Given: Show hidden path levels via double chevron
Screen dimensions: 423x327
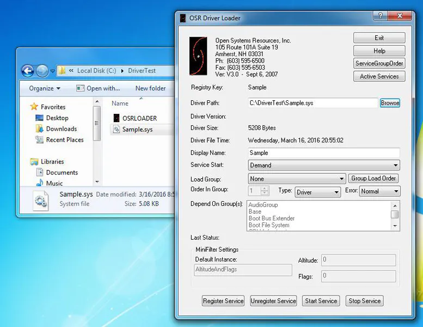Looking at the screenshot, I should coord(71,70).
